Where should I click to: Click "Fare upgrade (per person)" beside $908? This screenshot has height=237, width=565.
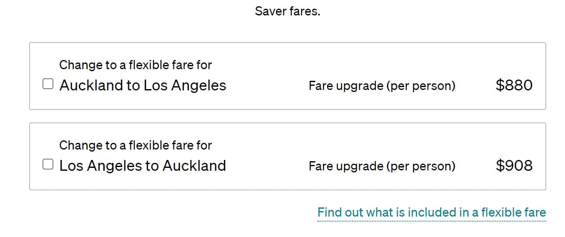tap(382, 166)
